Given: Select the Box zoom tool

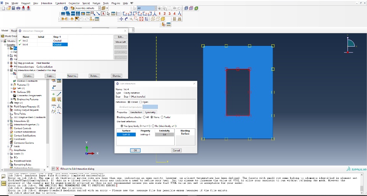Looking at the screenshot, I should [136, 19].
